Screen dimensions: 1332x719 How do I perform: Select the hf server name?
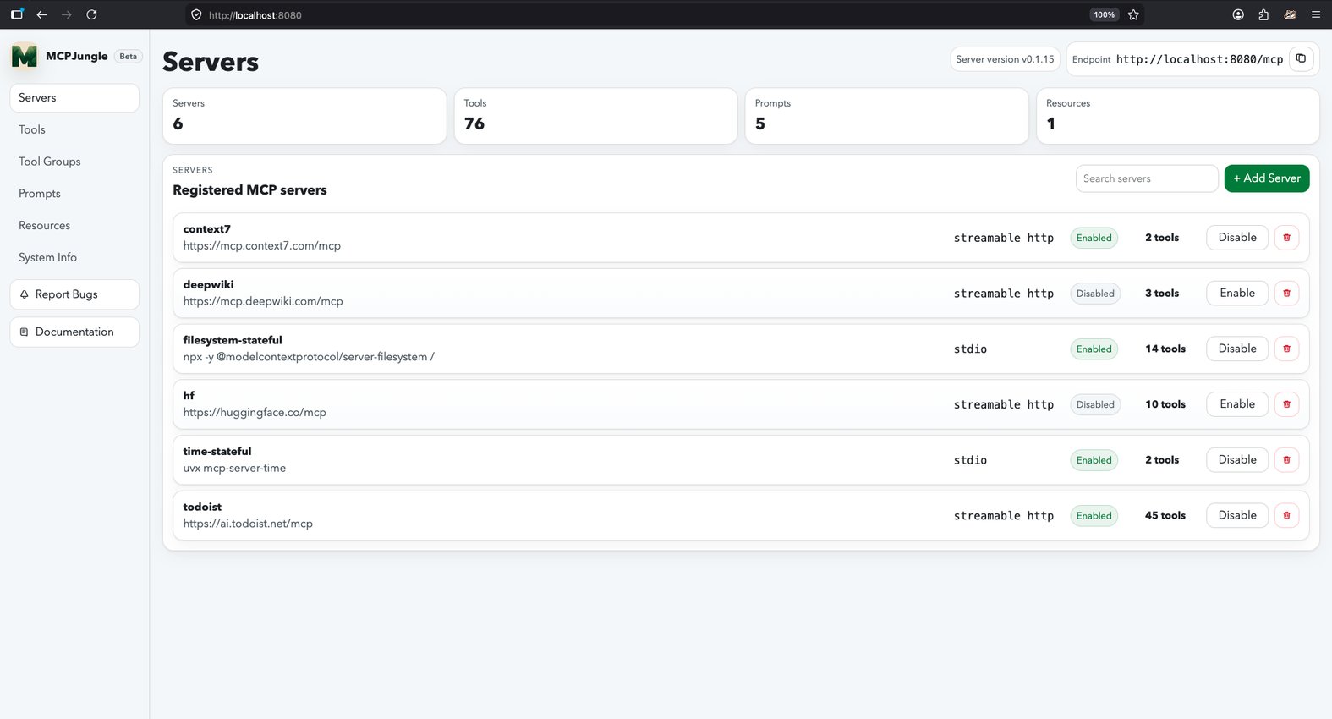click(189, 396)
